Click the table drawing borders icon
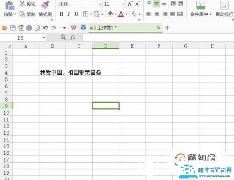The height and width of the screenshot is (180, 234). coord(97,14)
